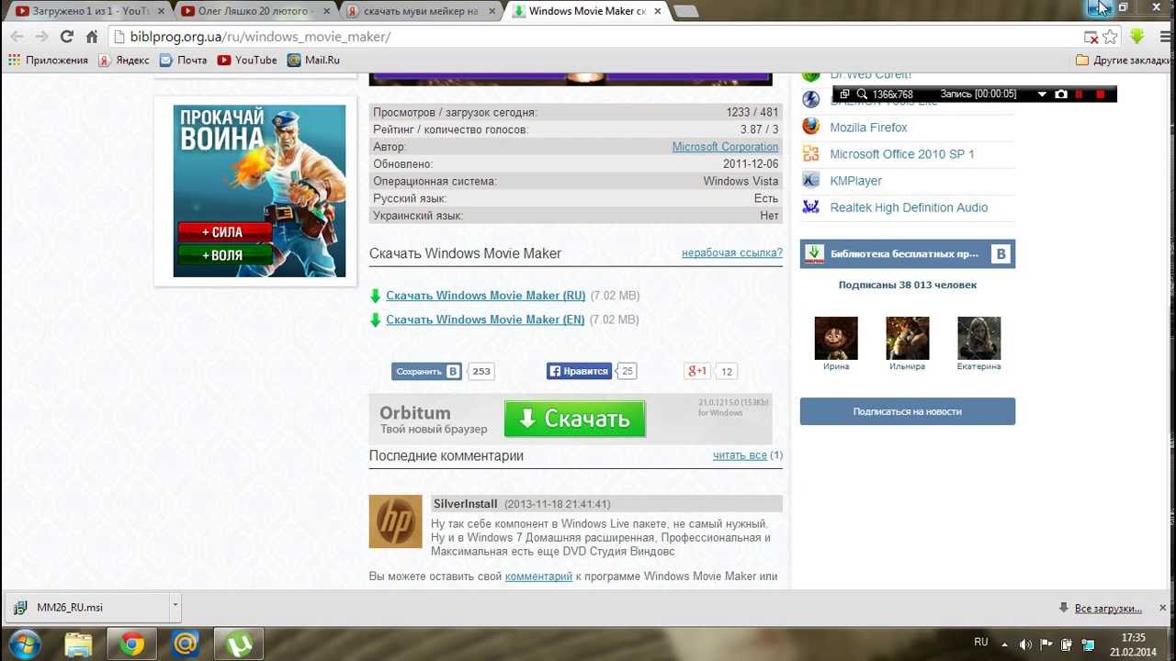Click the recorder window-select icon
Image resolution: width=1176 pixels, height=661 pixels.
[845, 94]
